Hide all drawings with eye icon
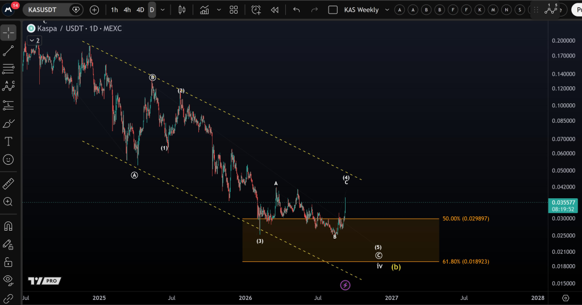This screenshot has height=305, width=582. coord(8,280)
